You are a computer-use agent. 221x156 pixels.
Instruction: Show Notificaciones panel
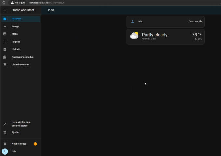point(21,144)
